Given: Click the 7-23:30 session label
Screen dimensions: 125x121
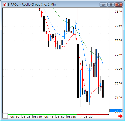Looking at the screenshot, I should tap(86, 117).
